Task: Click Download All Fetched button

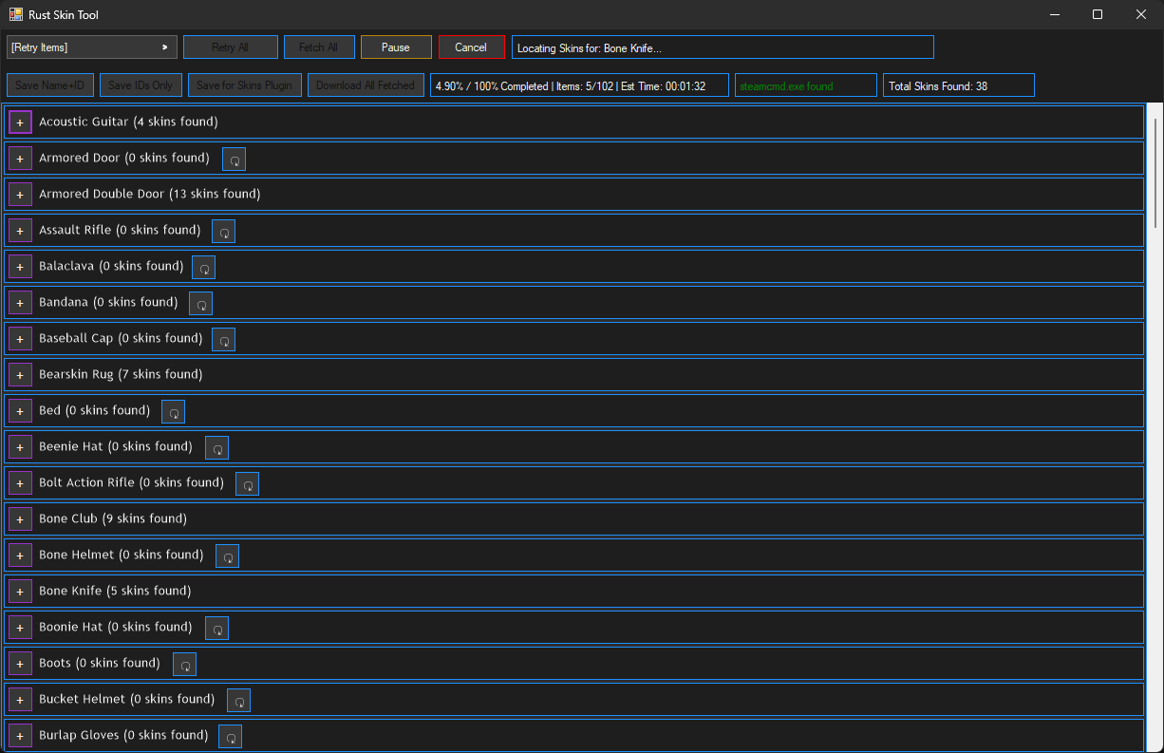Action: pyautogui.click(x=366, y=85)
